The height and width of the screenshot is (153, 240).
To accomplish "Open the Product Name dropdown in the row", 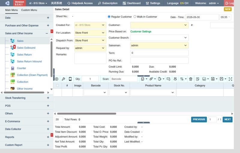I will (153, 93).
